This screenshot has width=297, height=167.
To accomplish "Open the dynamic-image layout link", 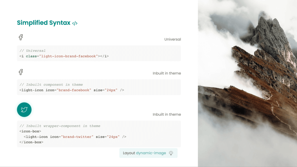I will 151,153.
